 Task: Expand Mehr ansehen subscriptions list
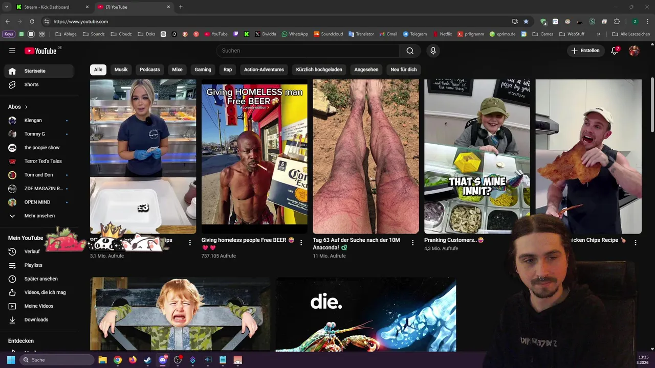[39, 216]
